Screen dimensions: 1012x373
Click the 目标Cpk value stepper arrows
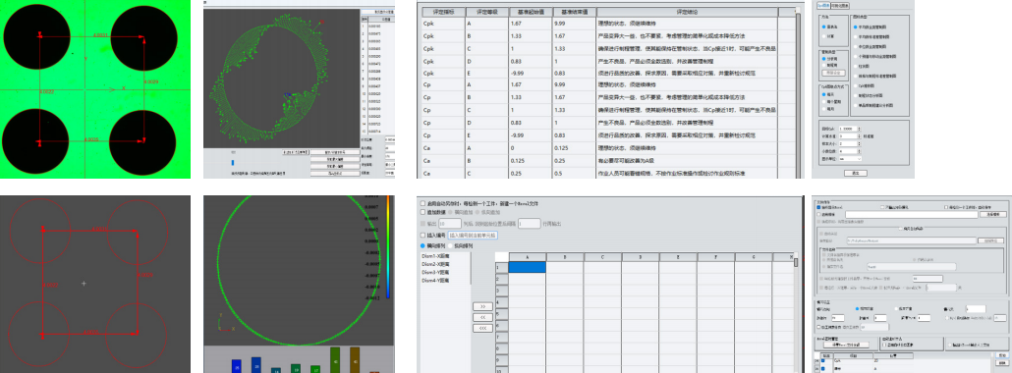coord(858,129)
